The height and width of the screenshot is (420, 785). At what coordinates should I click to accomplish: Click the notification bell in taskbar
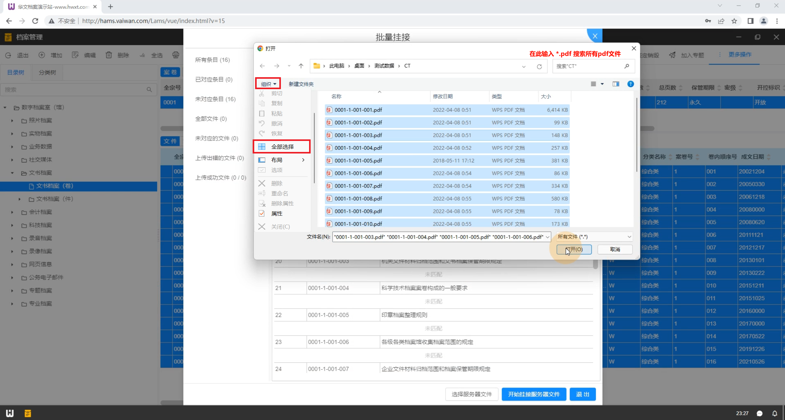coord(775,413)
